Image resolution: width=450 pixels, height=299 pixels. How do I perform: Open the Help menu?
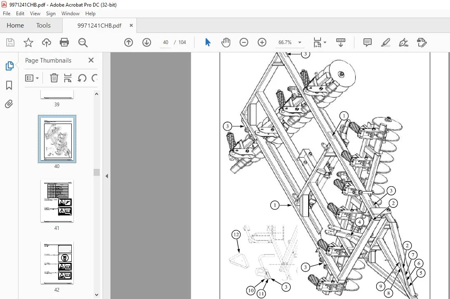(90, 14)
